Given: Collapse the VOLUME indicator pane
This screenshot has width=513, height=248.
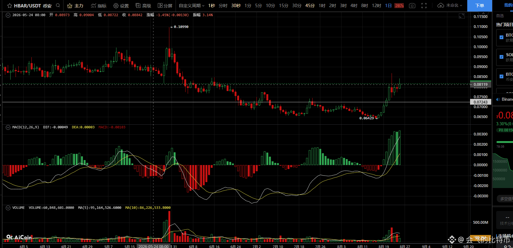Looking at the screenshot, I should click(8, 208).
